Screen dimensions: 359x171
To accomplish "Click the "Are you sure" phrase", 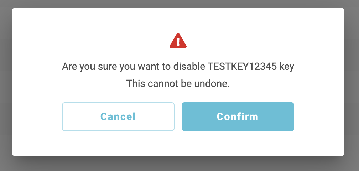I will [85, 67].
